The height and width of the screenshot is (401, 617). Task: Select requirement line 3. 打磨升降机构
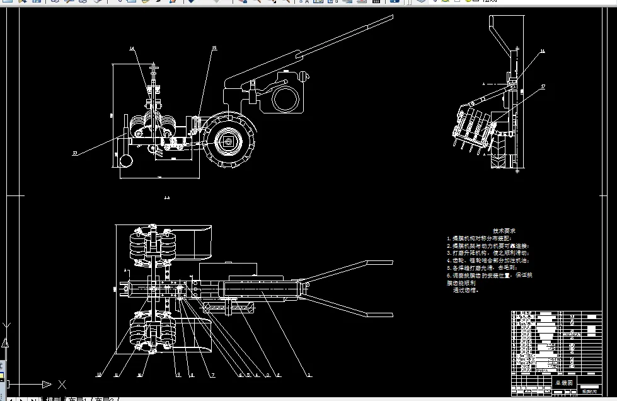click(488, 253)
